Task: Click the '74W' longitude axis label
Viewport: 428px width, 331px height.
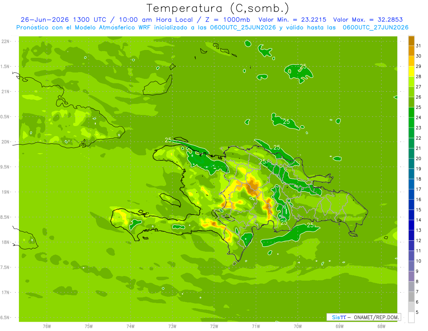Action: coord(131,326)
